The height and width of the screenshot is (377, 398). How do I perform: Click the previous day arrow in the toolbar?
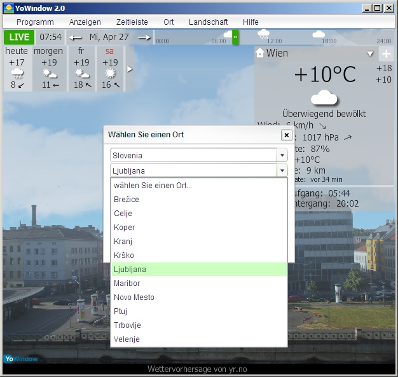(76, 38)
